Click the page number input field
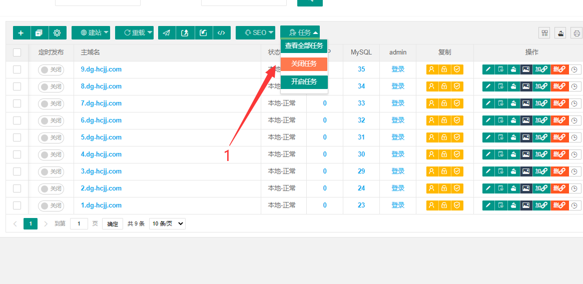Screen dimensions: 583x284 coord(79,224)
